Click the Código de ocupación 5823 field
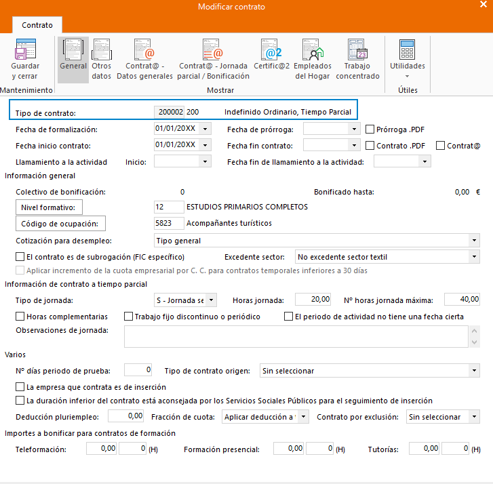The image size is (493, 484). (x=169, y=223)
